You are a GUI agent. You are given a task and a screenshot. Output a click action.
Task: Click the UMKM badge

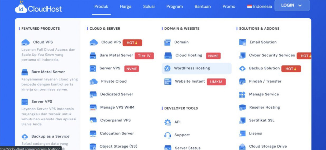216,82
